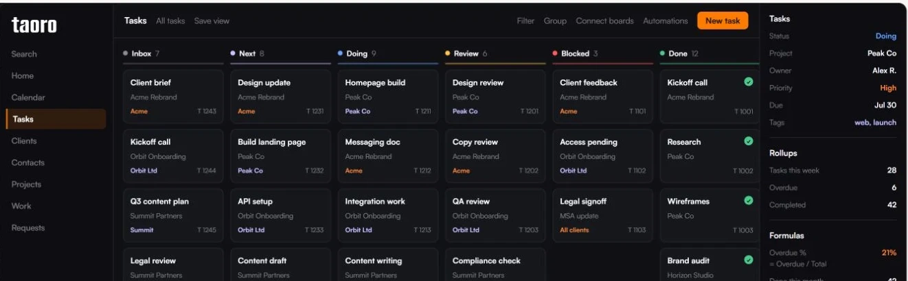Open the Homepage build task card

pos(387,97)
